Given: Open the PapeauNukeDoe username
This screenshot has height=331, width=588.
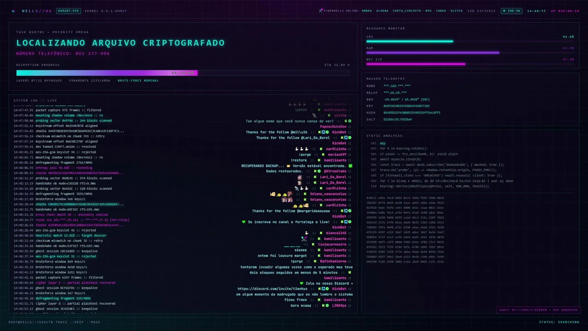Looking at the screenshot, I should click(333, 126).
